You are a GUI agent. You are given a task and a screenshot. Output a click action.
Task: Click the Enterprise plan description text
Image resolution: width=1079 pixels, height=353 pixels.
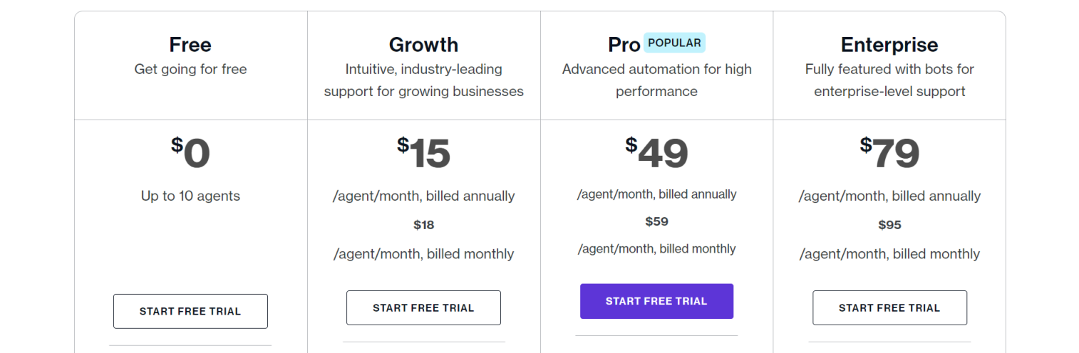click(x=889, y=80)
